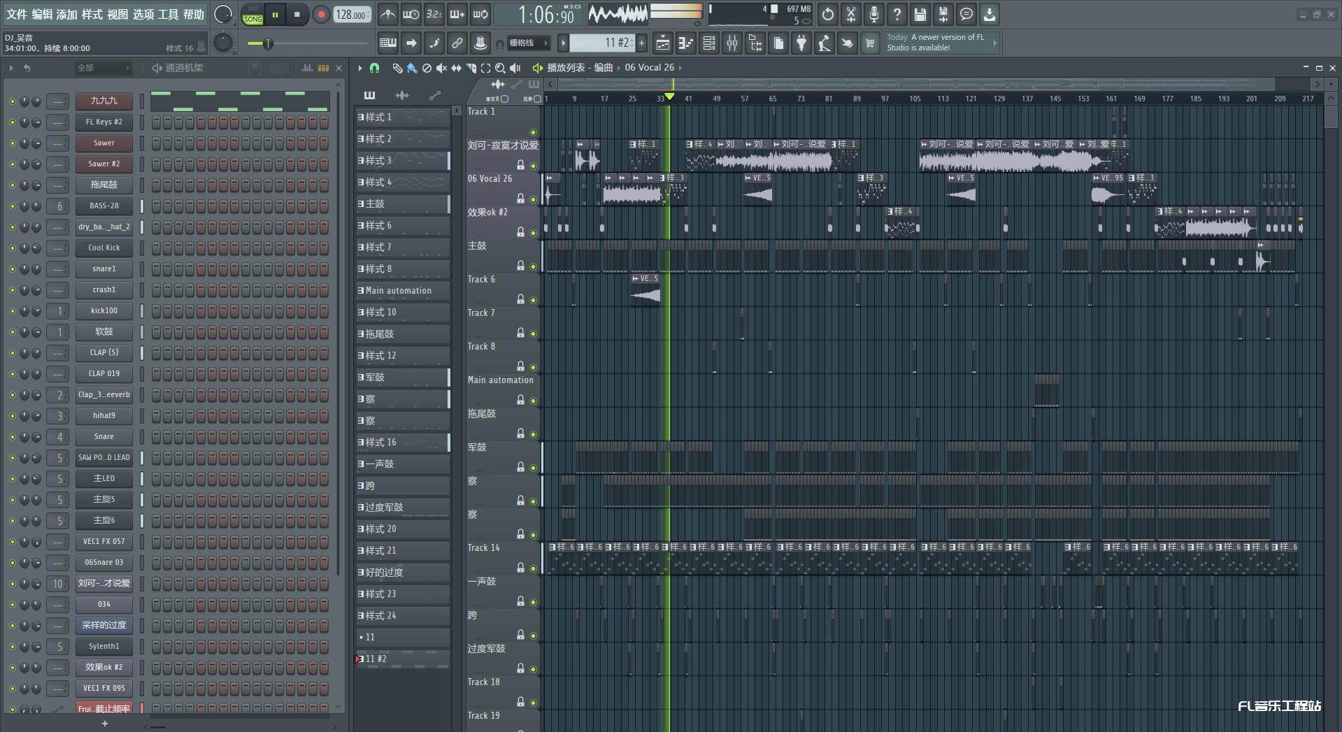This screenshot has height=732, width=1342.
Task: Select the zoom magnifier tool in playlist
Action: pyautogui.click(x=500, y=68)
